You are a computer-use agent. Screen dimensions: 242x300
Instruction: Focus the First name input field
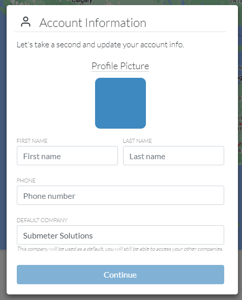tap(67, 156)
